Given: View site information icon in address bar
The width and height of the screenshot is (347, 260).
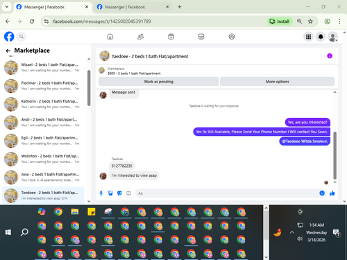Looking at the screenshot, I should pos(46,21).
